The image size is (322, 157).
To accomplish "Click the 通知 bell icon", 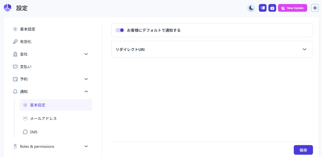I will coord(15,92).
